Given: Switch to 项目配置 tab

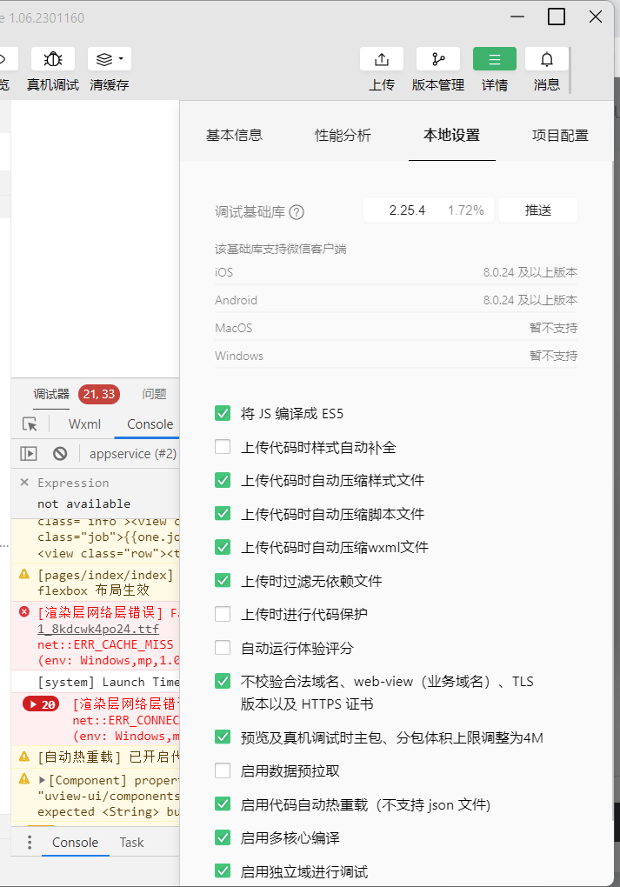Looking at the screenshot, I should (560, 135).
